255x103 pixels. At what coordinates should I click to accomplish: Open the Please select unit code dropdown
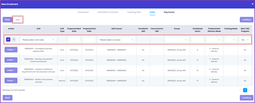(x=38, y=40)
